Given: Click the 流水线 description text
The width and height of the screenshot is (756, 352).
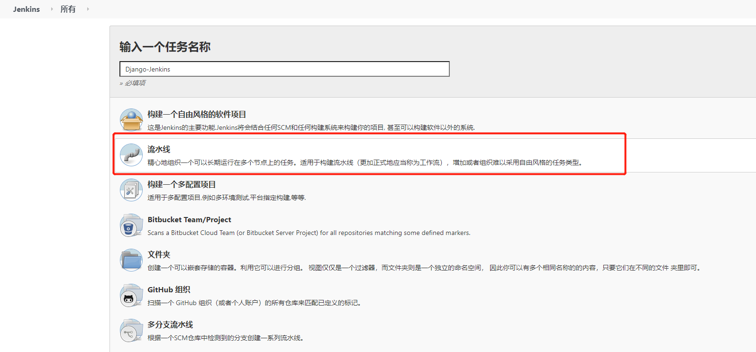Looking at the screenshot, I should click(x=365, y=162).
